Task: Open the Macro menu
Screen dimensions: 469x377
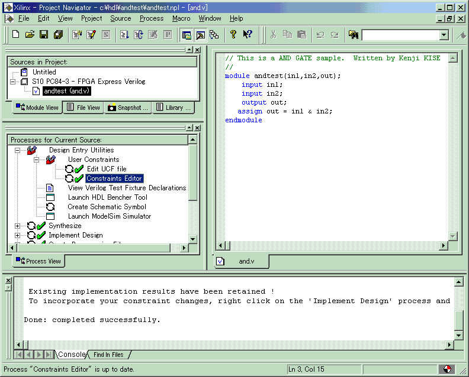Action: click(x=181, y=18)
